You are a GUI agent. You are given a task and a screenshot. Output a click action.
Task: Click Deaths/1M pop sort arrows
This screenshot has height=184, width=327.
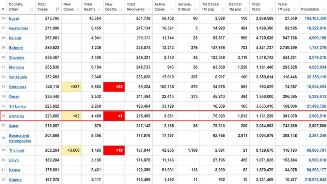(246, 9)
